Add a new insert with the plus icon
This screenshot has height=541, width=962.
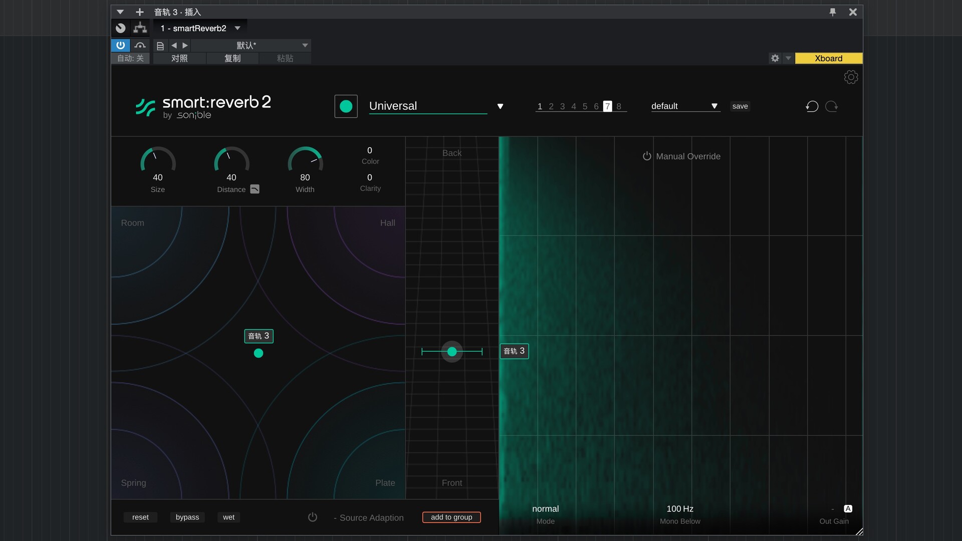pos(140,12)
